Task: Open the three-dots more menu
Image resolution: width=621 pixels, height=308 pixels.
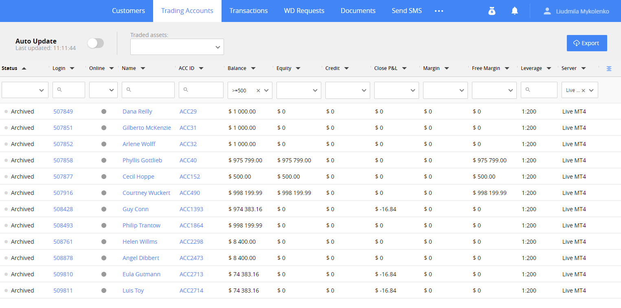Action: click(x=439, y=11)
